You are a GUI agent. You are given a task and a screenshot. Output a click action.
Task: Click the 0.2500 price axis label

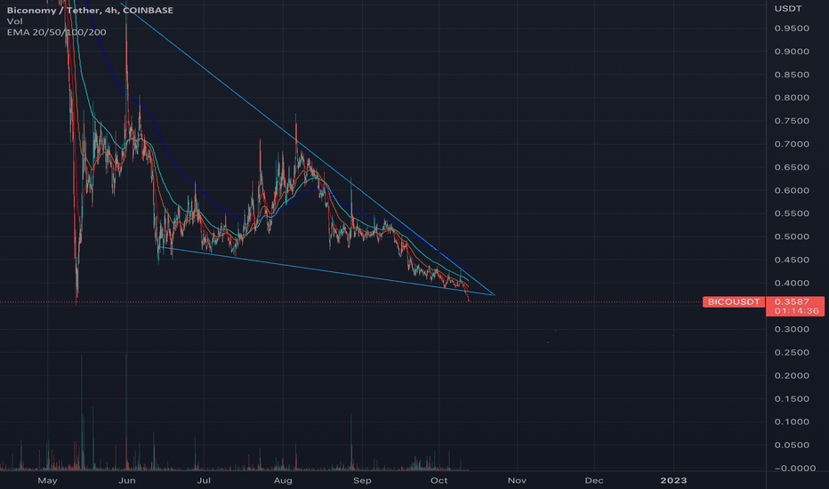(792, 352)
